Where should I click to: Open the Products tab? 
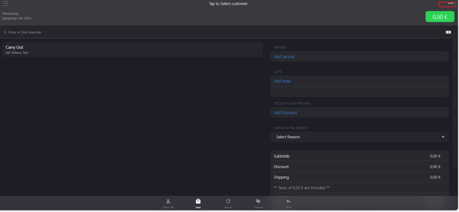258,204
